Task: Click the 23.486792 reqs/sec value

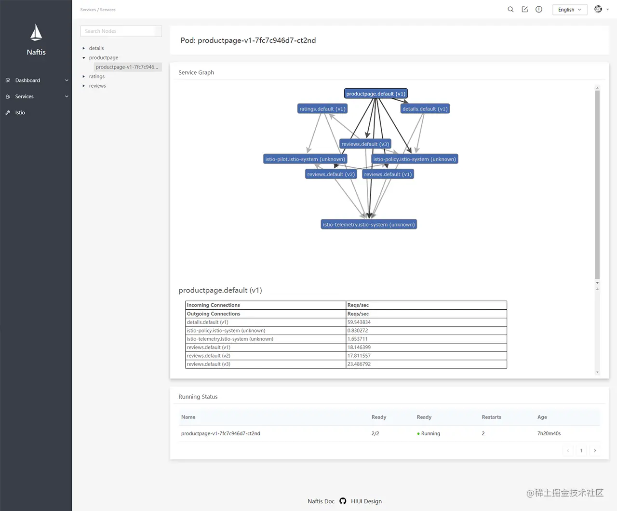Action: [x=359, y=364]
